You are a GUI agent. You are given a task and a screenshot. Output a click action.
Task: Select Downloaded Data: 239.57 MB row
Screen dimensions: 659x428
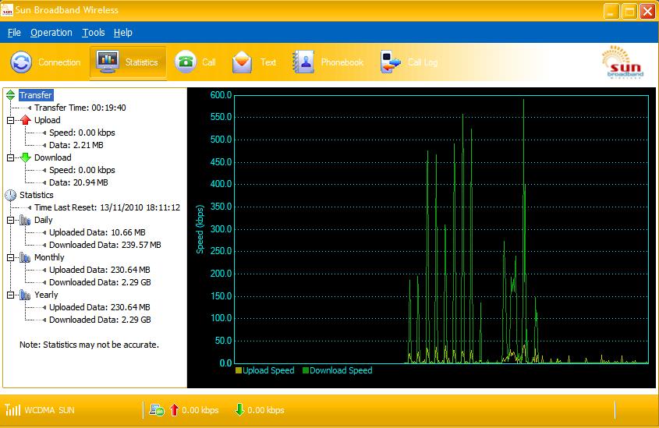pos(105,245)
